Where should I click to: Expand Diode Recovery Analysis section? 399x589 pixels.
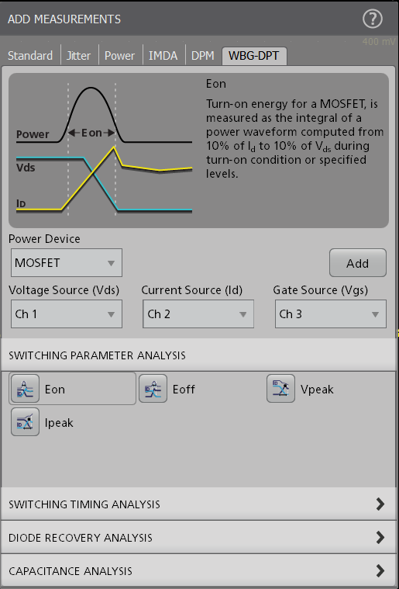click(x=198, y=537)
